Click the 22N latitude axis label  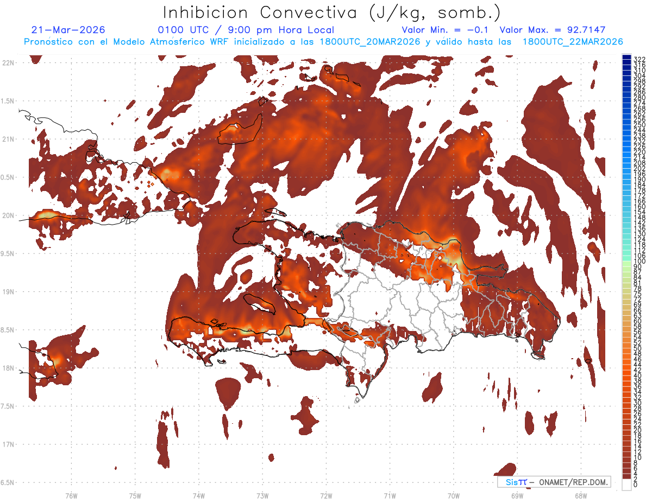pos(8,62)
